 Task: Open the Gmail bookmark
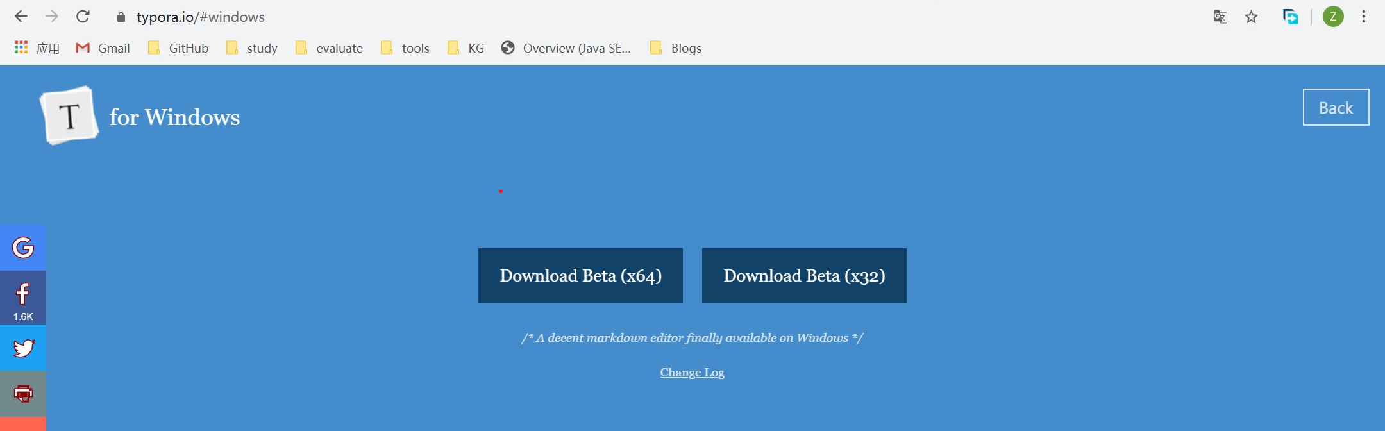pos(103,48)
